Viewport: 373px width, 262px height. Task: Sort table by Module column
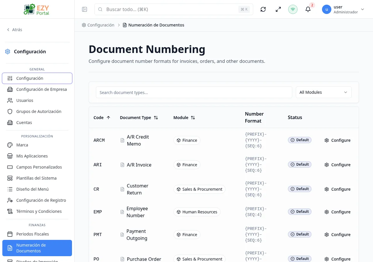pos(184,118)
